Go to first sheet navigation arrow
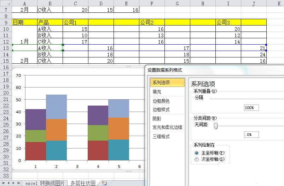Screen dimensions: 284x186 (x=3, y=183)
